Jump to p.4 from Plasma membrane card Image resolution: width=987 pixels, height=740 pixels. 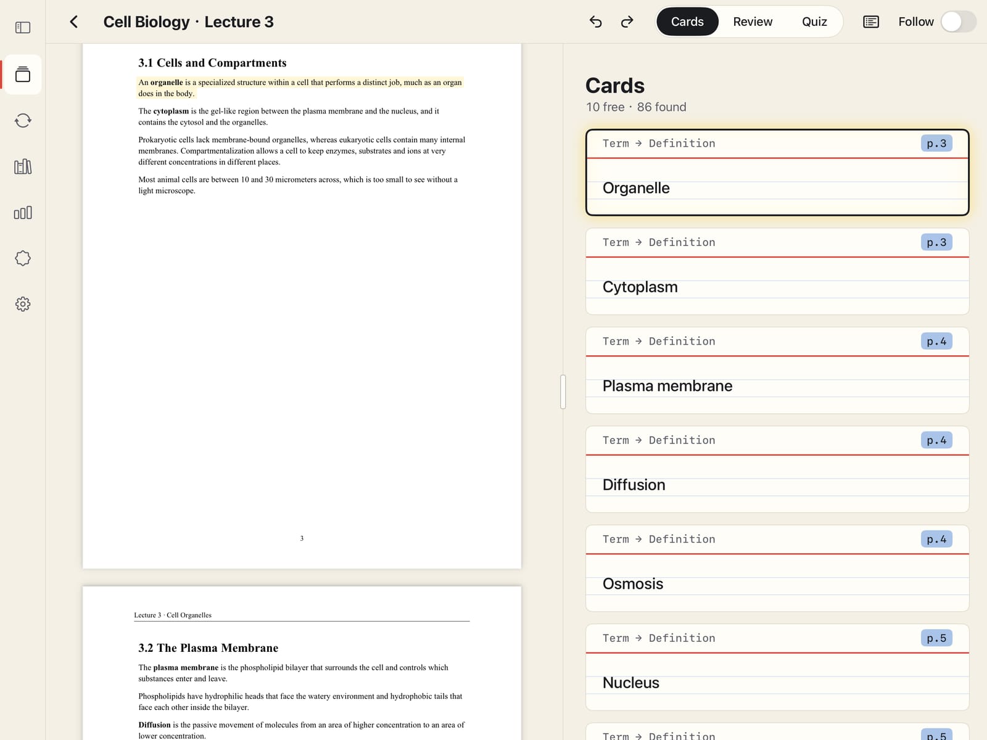[x=936, y=341]
